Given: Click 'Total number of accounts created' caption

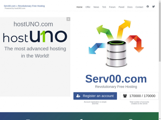Looking at the screenshot, I should click(x=139, y=103).
